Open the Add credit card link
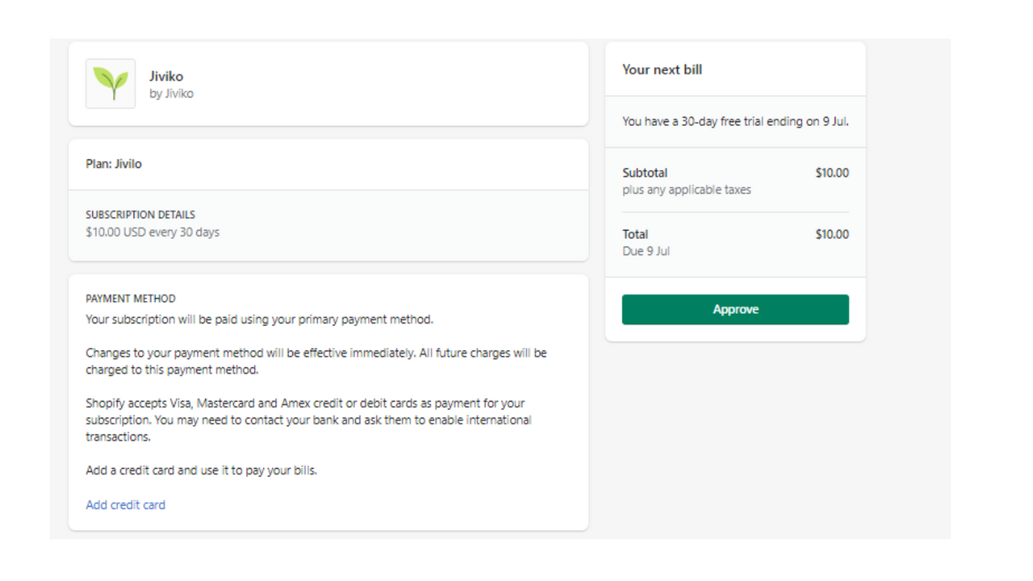The image size is (1033, 581). (x=125, y=504)
